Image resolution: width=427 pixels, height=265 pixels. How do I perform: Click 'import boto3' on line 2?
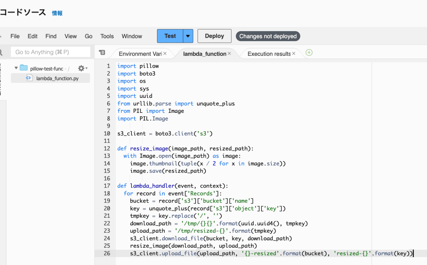(x=136, y=73)
